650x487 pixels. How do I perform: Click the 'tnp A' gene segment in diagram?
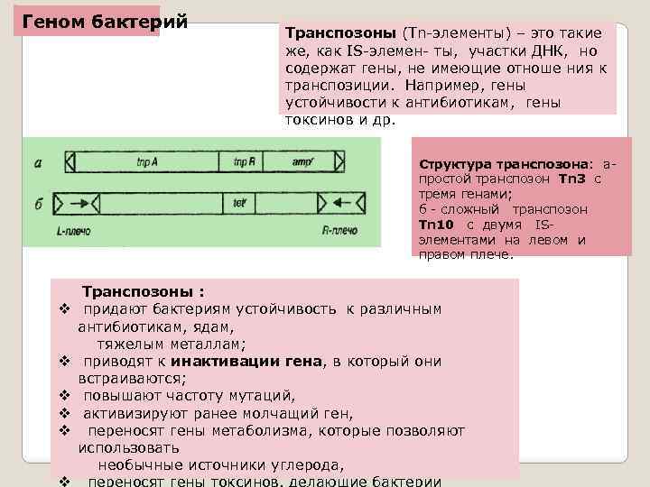147,161
